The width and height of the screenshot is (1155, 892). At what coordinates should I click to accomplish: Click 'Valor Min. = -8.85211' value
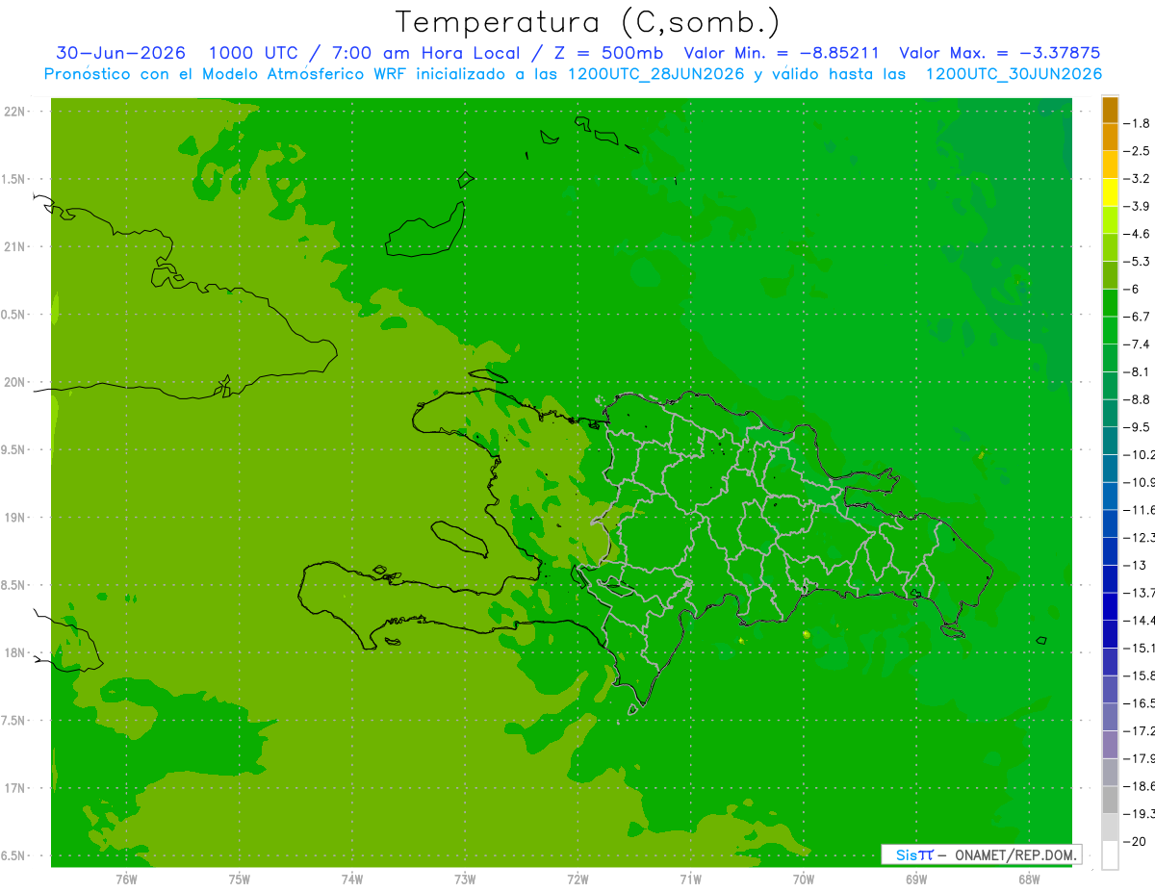point(781,53)
